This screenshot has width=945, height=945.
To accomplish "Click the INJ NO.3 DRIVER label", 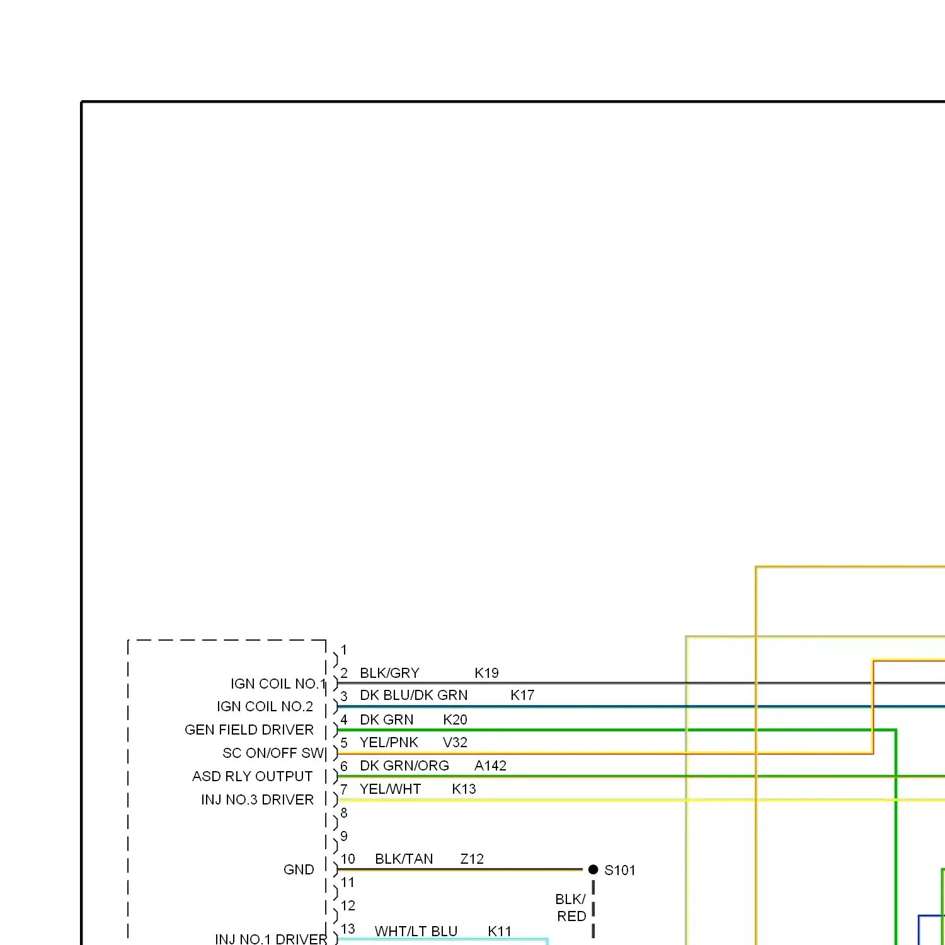I will 257,799.
